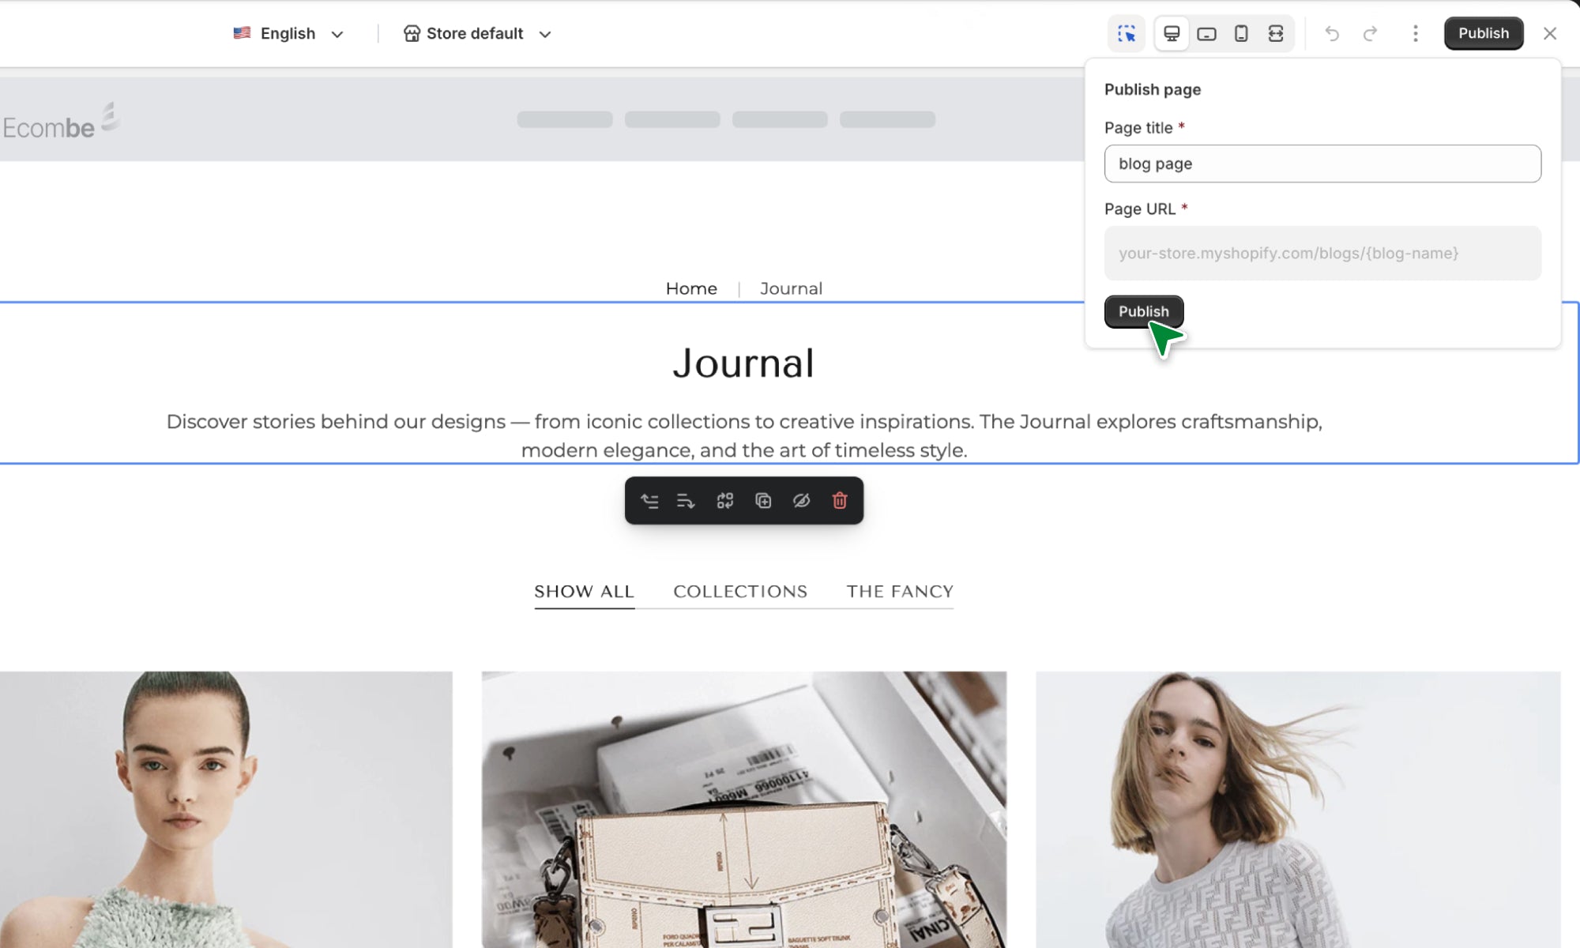Toggle the element selection inspector tool
This screenshot has height=948, width=1580.
click(1126, 33)
